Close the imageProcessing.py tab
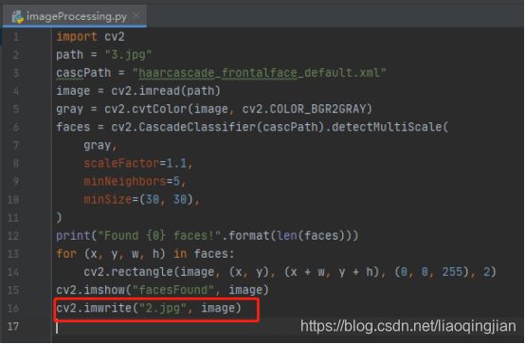Viewport: 525px width, 344px height. 136,16
